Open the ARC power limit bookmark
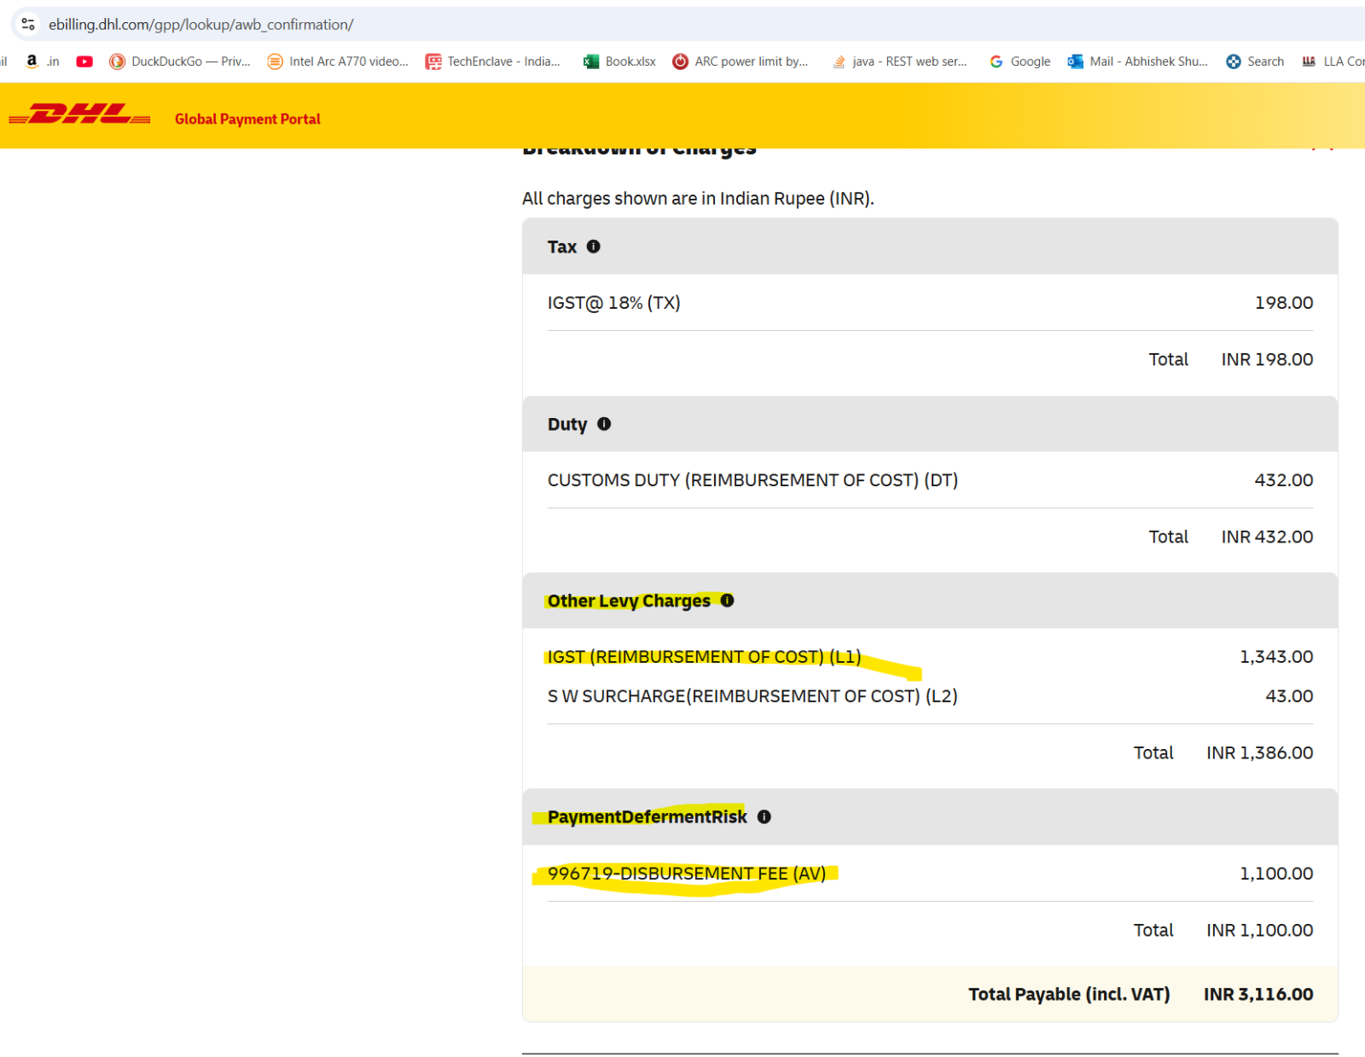 pos(741,61)
